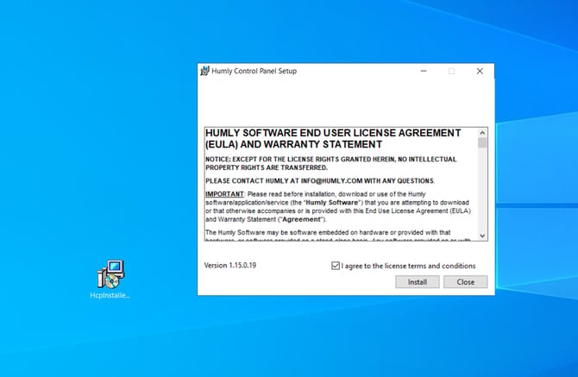Click the Version 1.15.0.19 text

tap(230, 266)
